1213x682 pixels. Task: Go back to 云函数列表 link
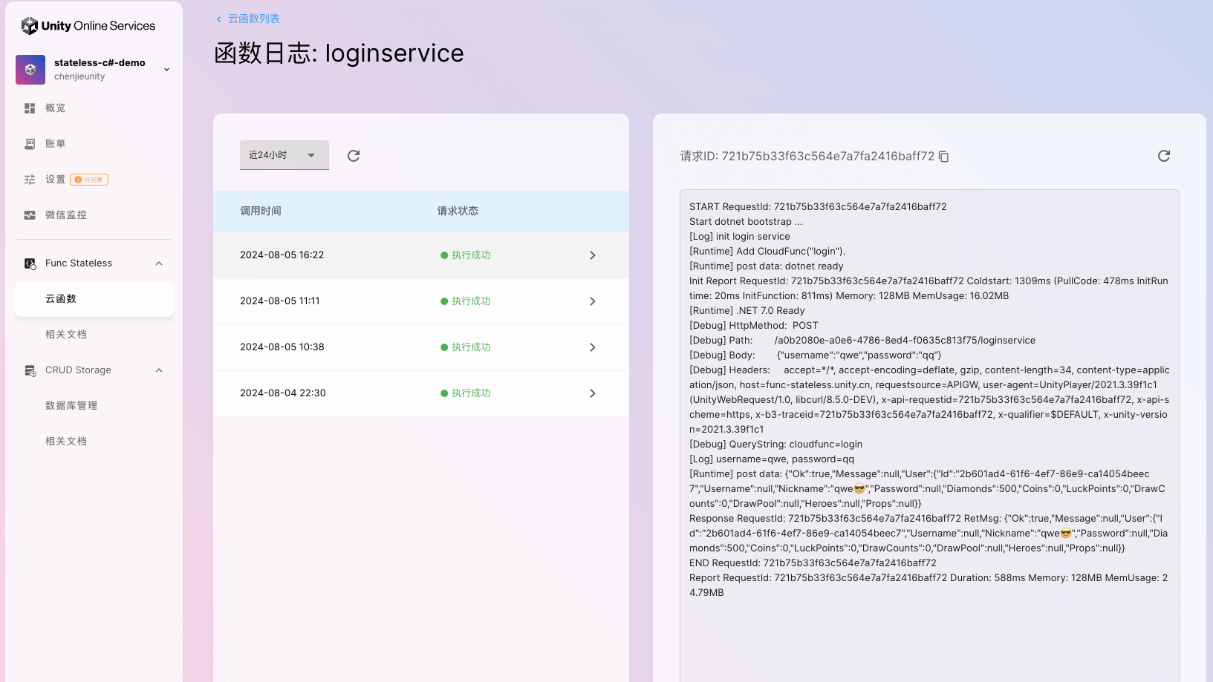[253, 19]
